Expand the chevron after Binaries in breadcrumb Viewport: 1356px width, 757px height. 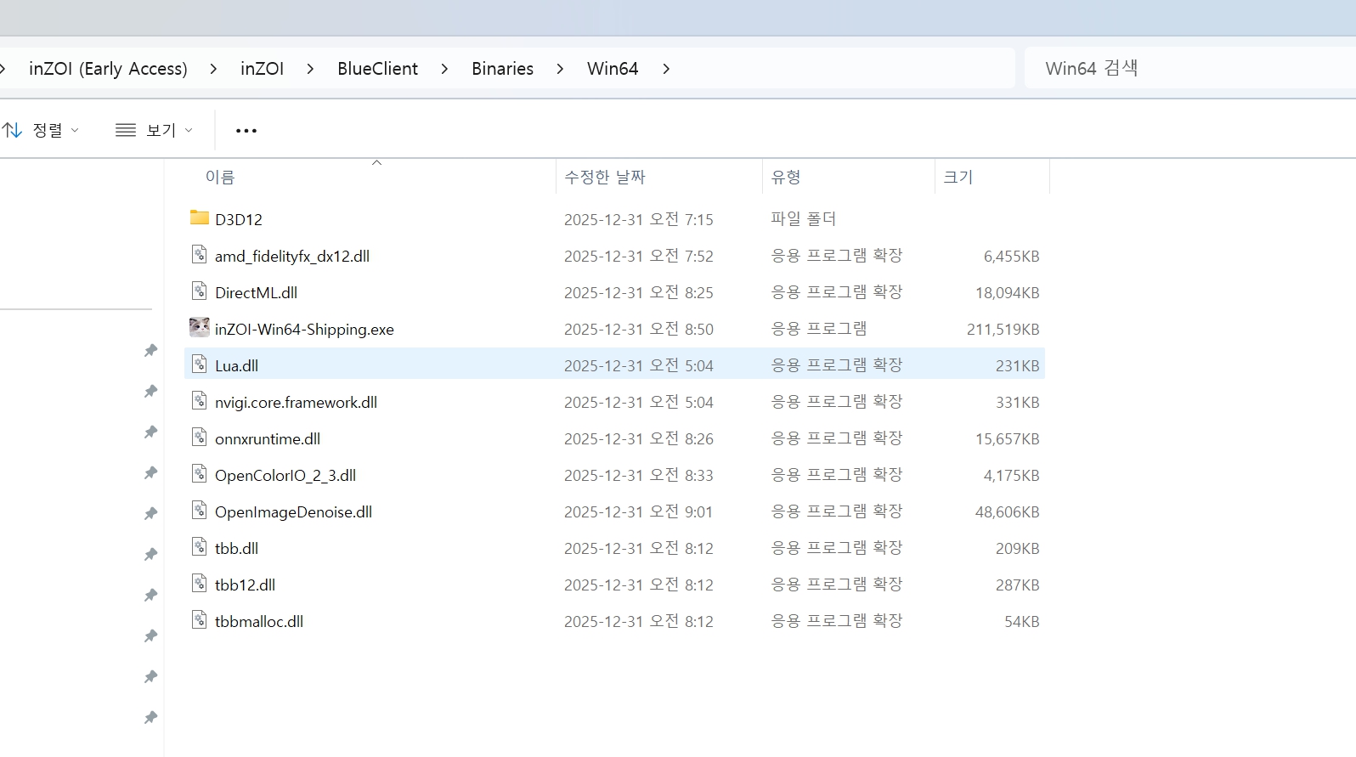(x=560, y=69)
